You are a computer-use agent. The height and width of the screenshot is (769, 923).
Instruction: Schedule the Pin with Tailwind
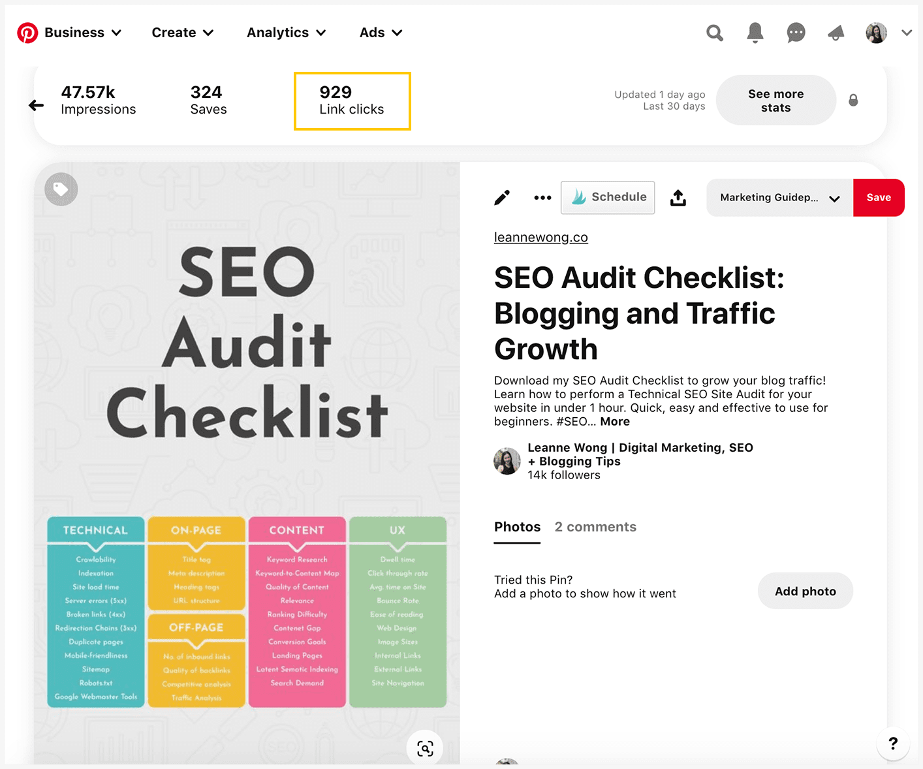click(x=608, y=197)
